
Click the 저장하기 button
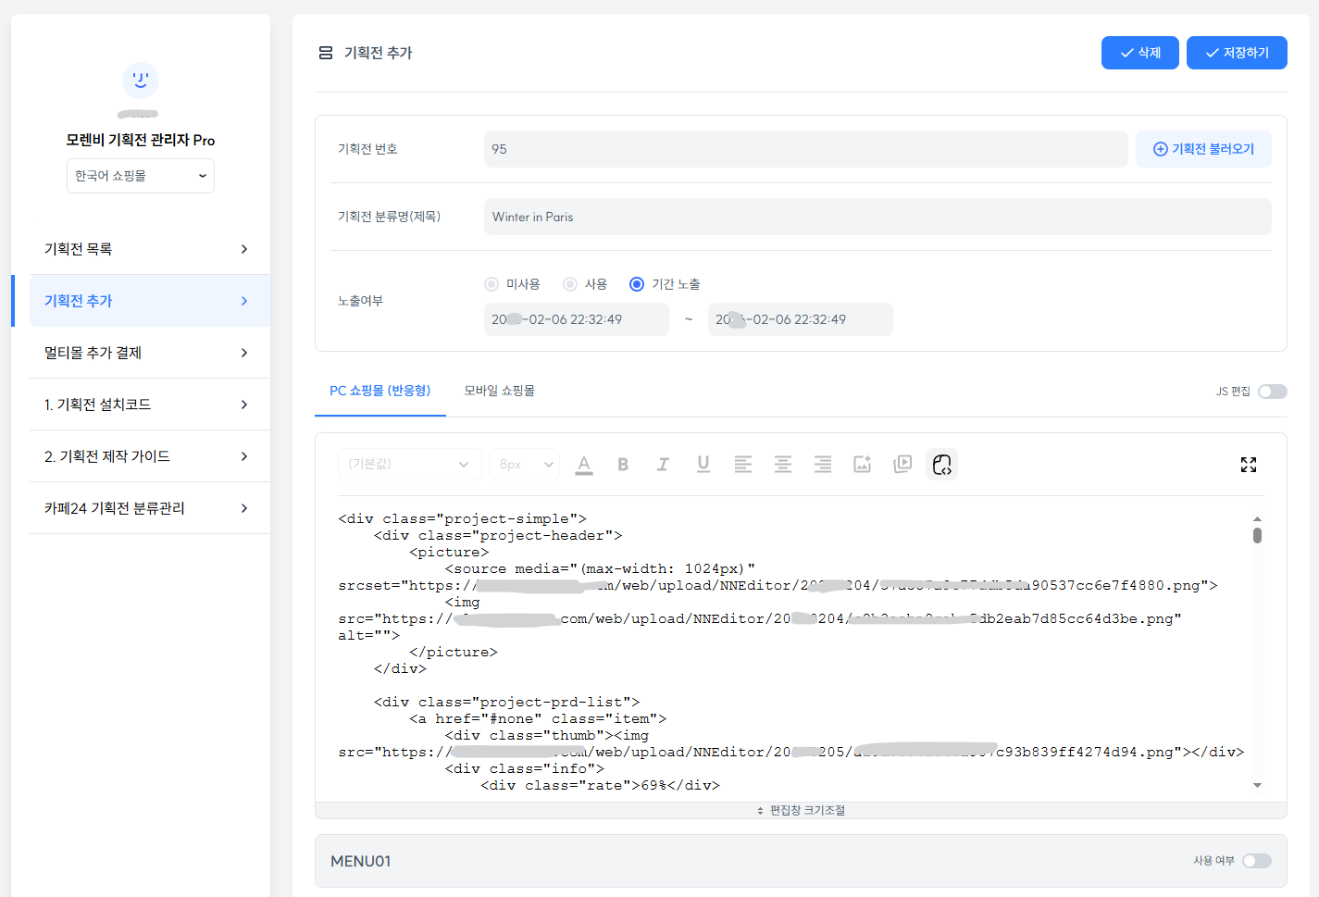point(1236,53)
